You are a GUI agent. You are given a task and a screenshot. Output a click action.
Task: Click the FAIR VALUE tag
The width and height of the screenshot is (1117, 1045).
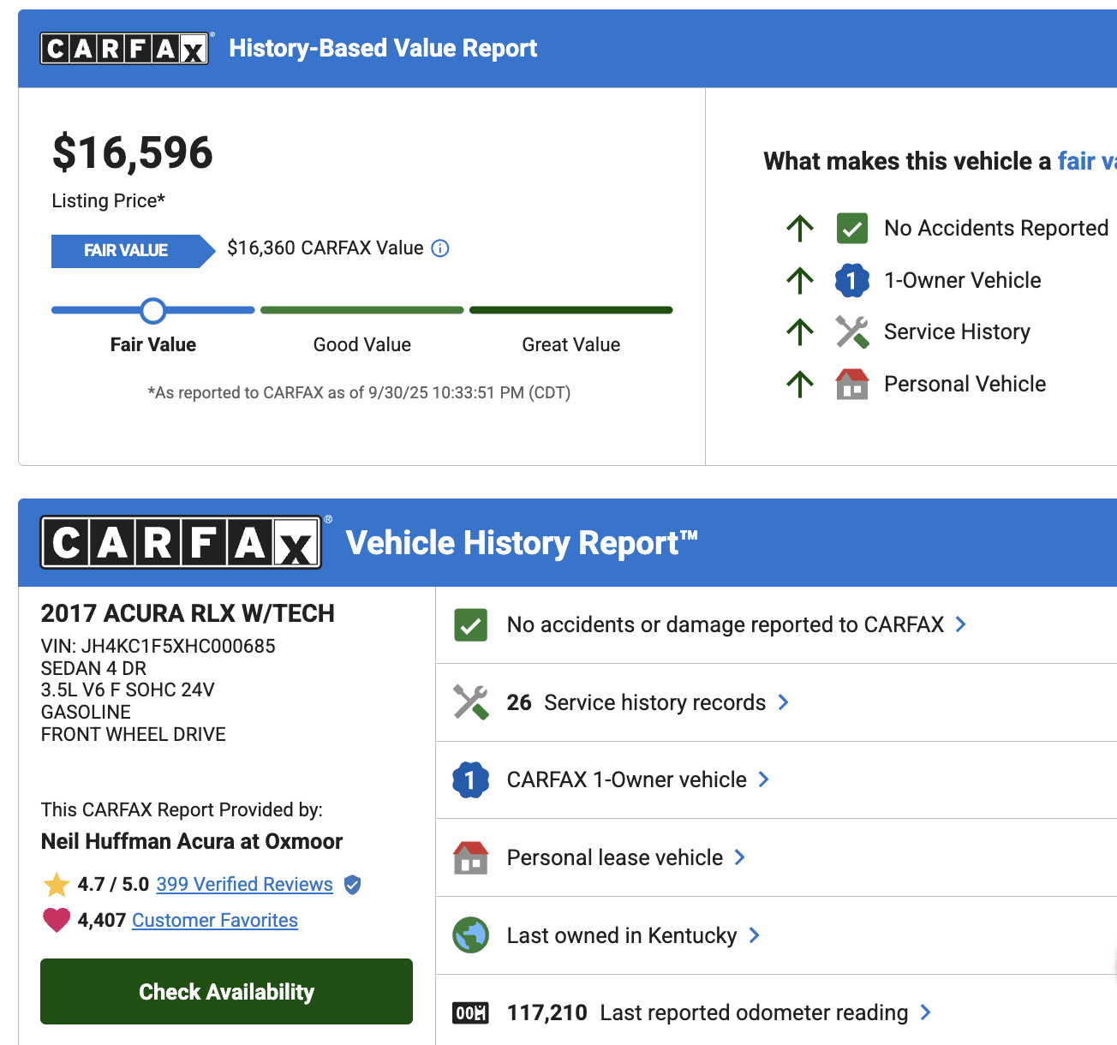click(x=133, y=251)
